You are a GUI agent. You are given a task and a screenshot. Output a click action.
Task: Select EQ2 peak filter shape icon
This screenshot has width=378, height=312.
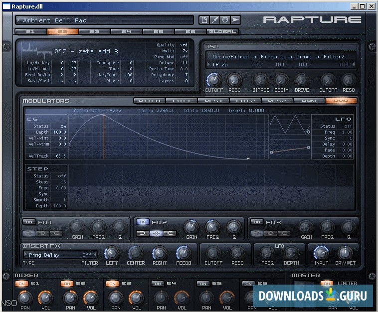click(156, 233)
